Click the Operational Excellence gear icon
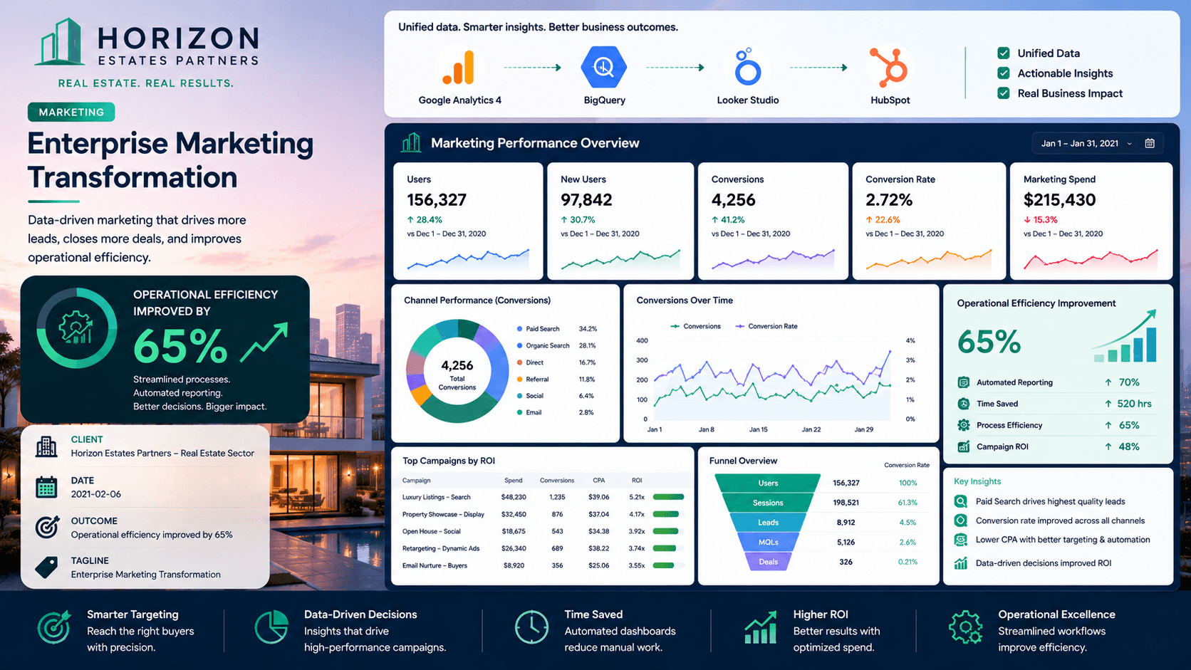This screenshot has width=1191, height=670. (x=966, y=627)
